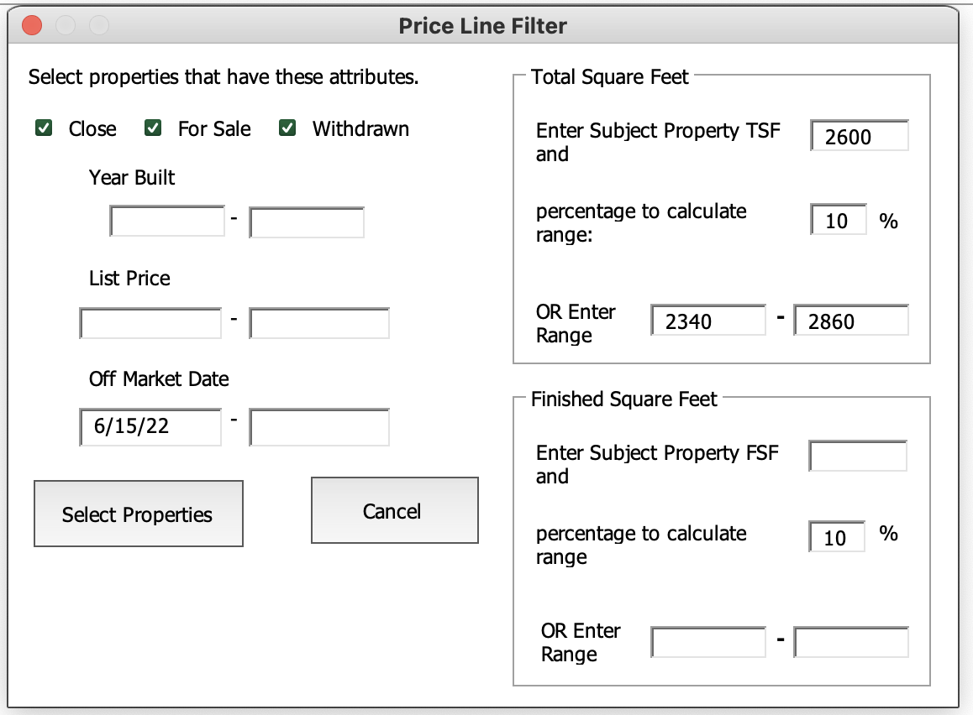
Task: Click the Off Market Date end field
Action: point(319,426)
